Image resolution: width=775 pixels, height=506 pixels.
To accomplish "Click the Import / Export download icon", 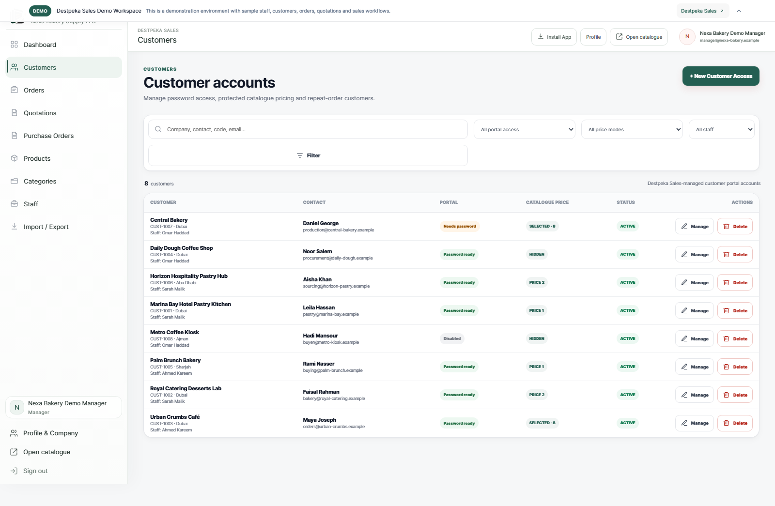I will (x=14, y=227).
